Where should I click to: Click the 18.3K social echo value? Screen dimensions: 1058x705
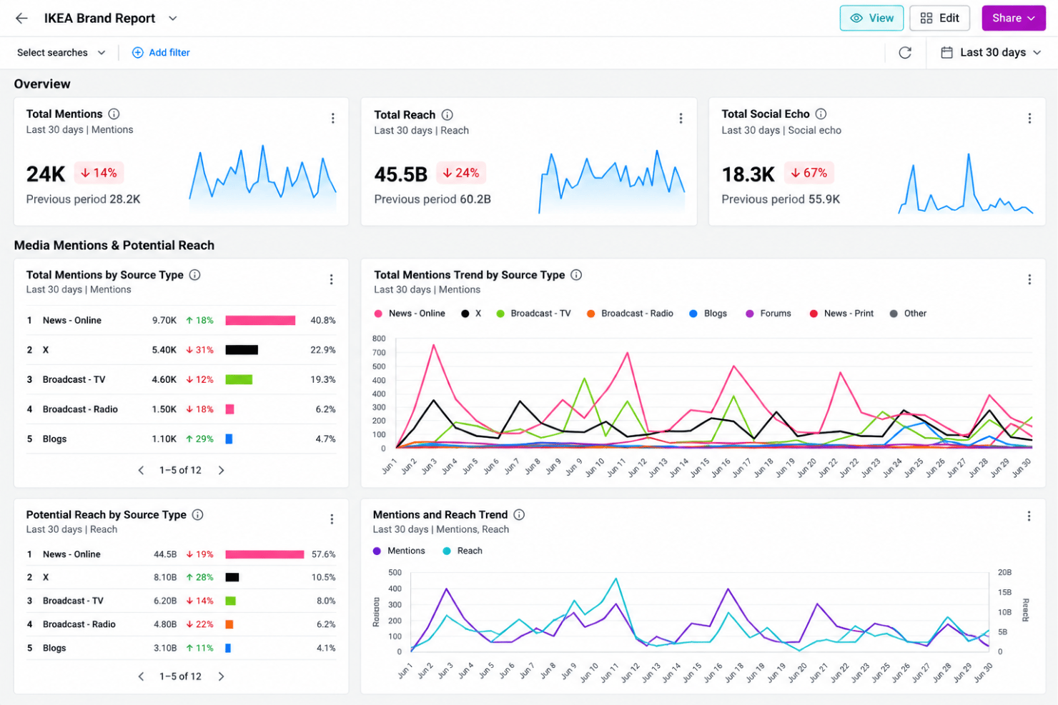click(748, 174)
